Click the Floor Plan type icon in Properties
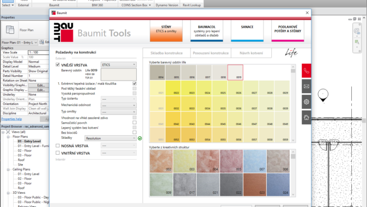 [x=10, y=30]
